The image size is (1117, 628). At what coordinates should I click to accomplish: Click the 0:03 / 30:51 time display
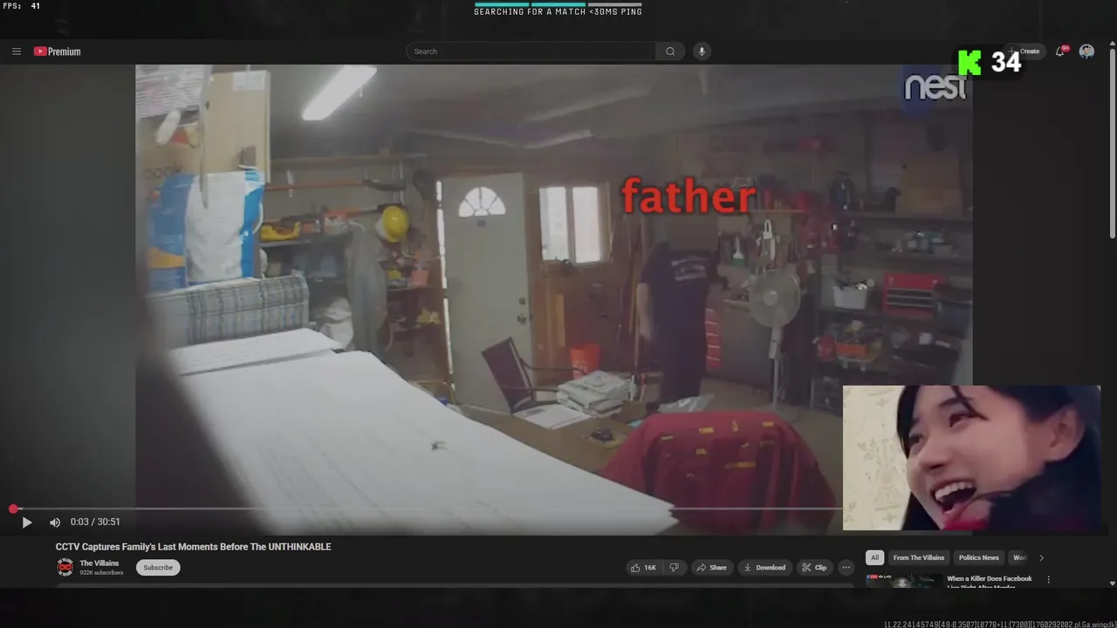(x=95, y=522)
